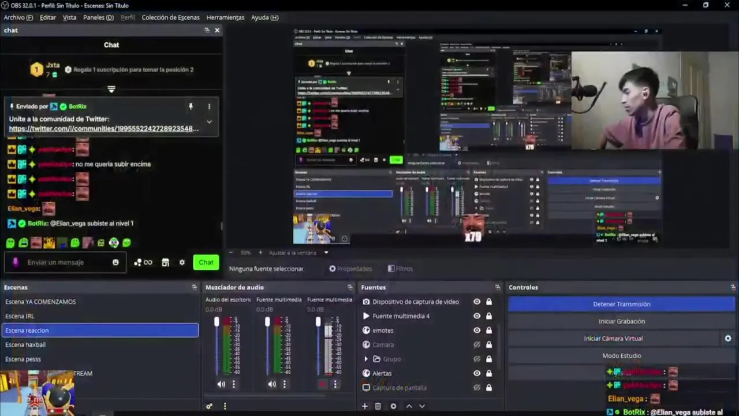
Task: Hide the emotes source
Action: tap(477, 330)
